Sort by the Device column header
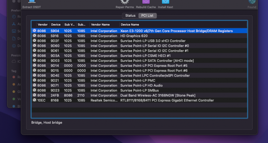This screenshot has height=143, width=268. [x=56, y=24]
